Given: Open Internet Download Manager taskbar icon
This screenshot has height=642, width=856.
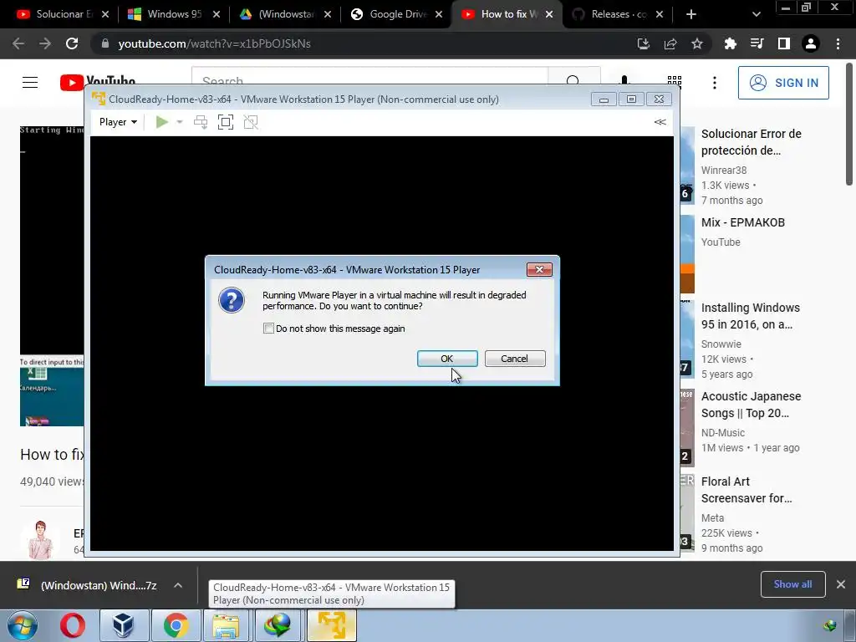Looking at the screenshot, I should (x=278, y=625).
